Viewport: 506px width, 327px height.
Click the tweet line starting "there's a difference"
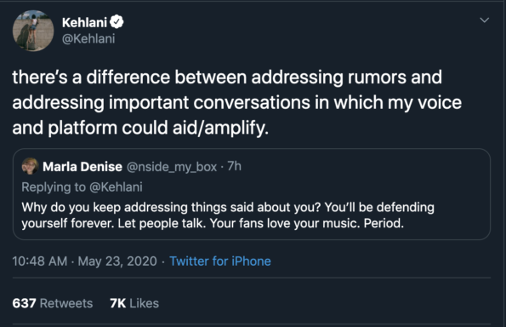[227, 77]
